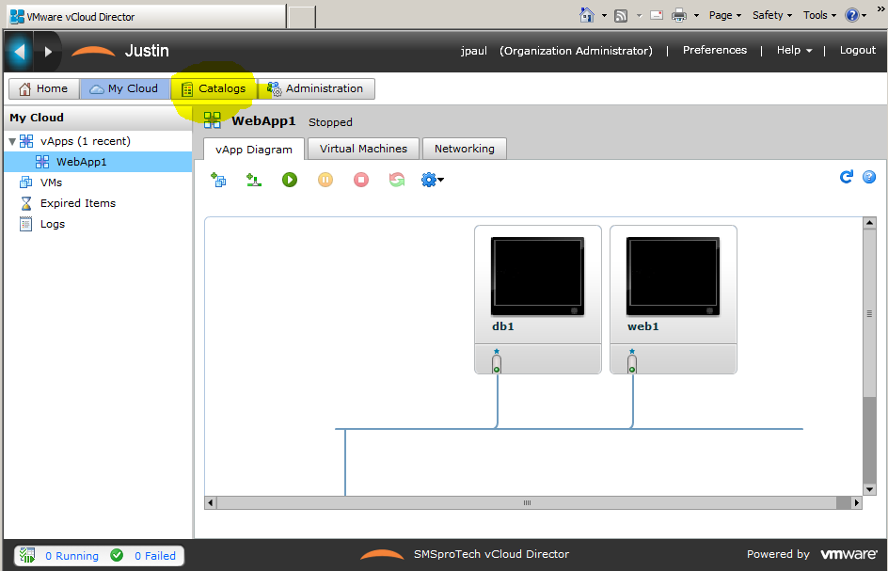Open the Help dropdown menu
The height and width of the screenshot is (571, 888).
click(x=794, y=50)
